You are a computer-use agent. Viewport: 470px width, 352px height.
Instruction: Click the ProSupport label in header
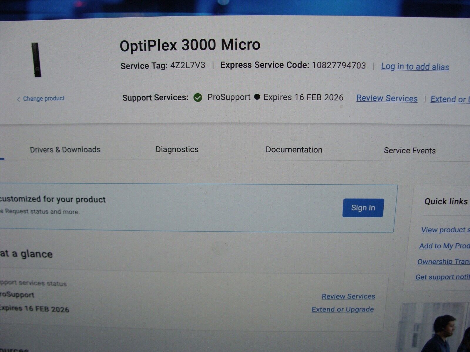[x=229, y=97]
